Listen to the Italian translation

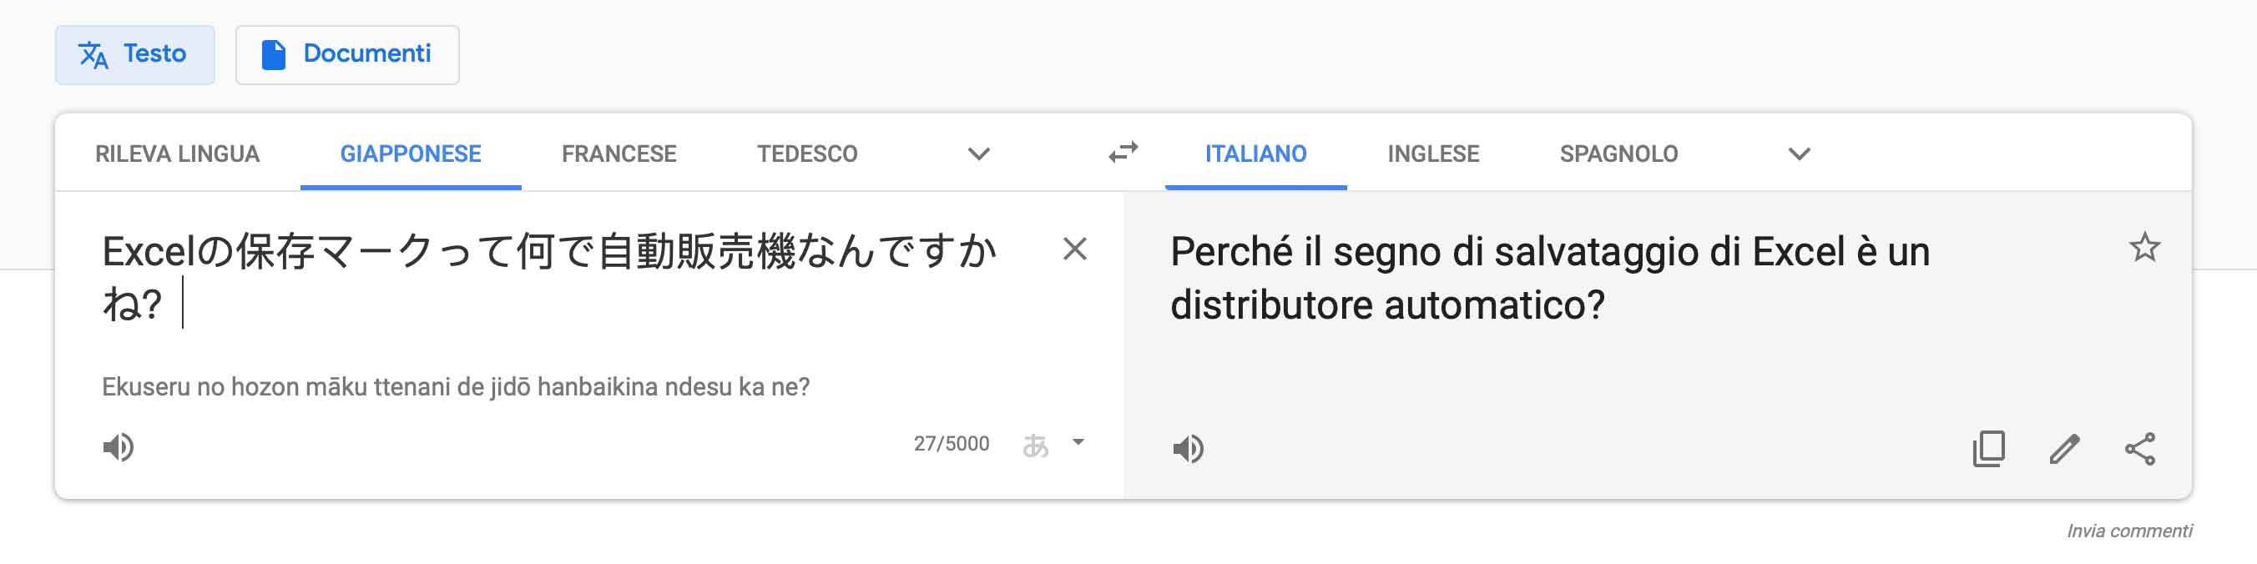pos(1188,448)
